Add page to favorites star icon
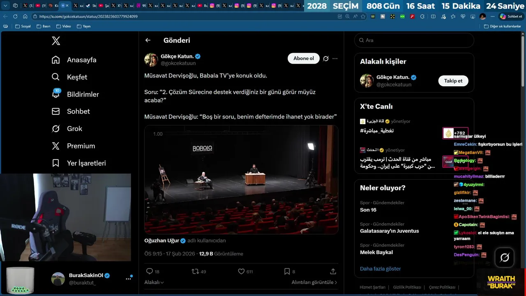This screenshot has height=296, width=526. (363, 16)
